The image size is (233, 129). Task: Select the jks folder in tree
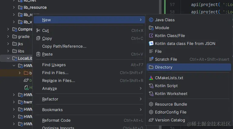[20, 44]
